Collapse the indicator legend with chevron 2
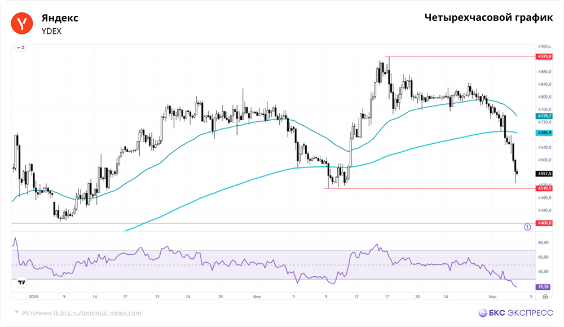 20,47
